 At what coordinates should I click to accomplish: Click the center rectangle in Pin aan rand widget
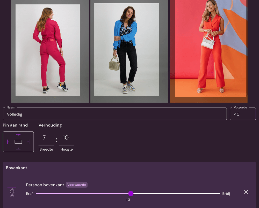[x=18, y=142]
